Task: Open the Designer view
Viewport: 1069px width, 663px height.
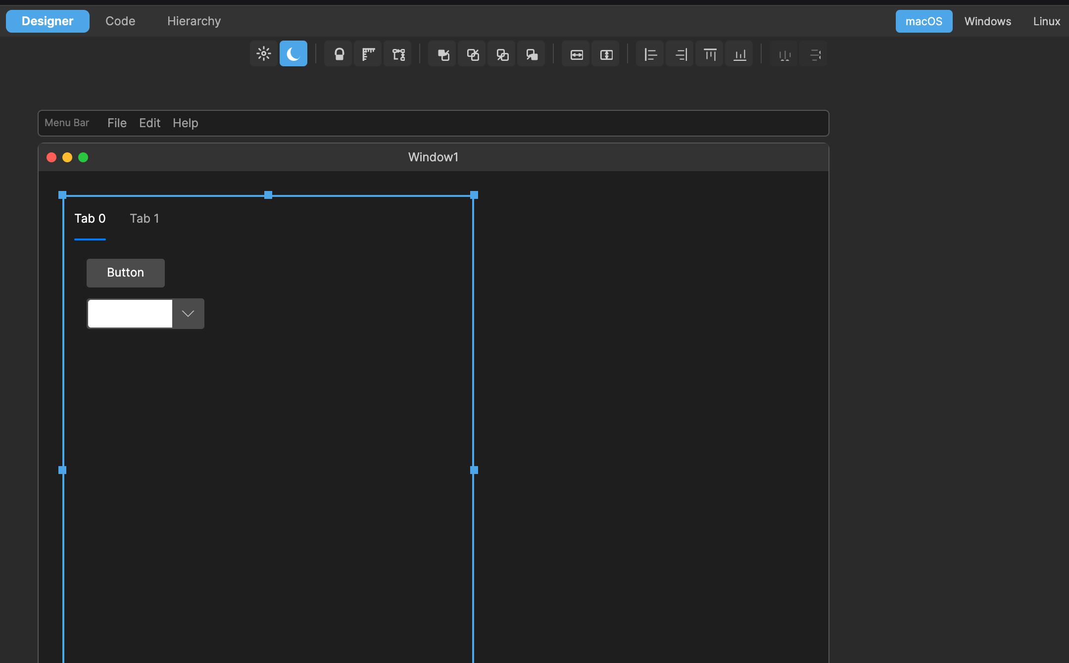Action: tap(48, 21)
